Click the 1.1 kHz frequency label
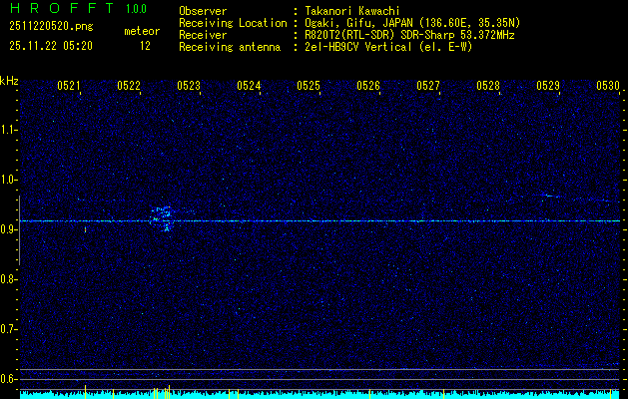 pyautogui.click(x=7, y=130)
